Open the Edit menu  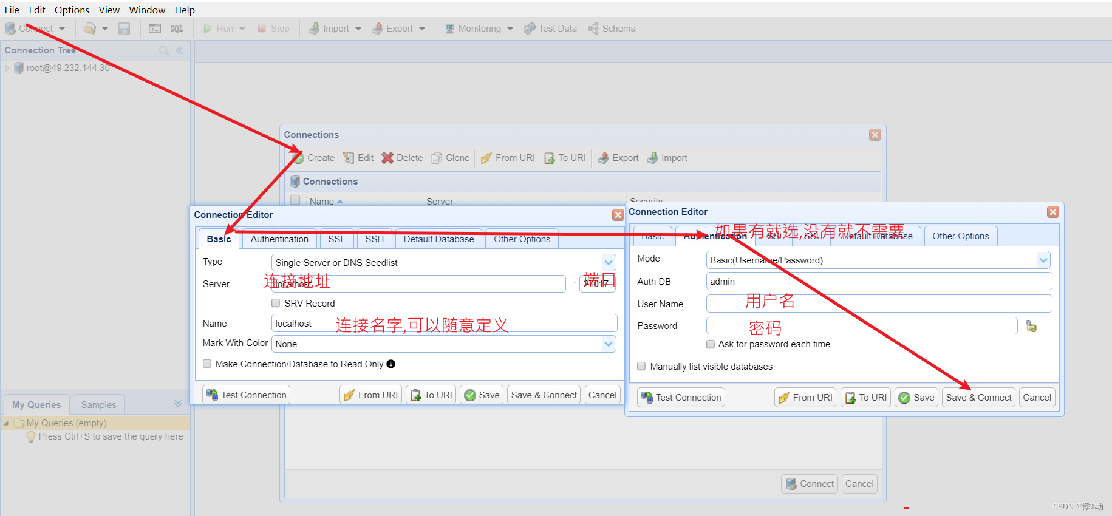click(37, 10)
